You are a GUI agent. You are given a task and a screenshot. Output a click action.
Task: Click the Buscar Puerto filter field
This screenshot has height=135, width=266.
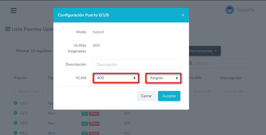point(29,91)
